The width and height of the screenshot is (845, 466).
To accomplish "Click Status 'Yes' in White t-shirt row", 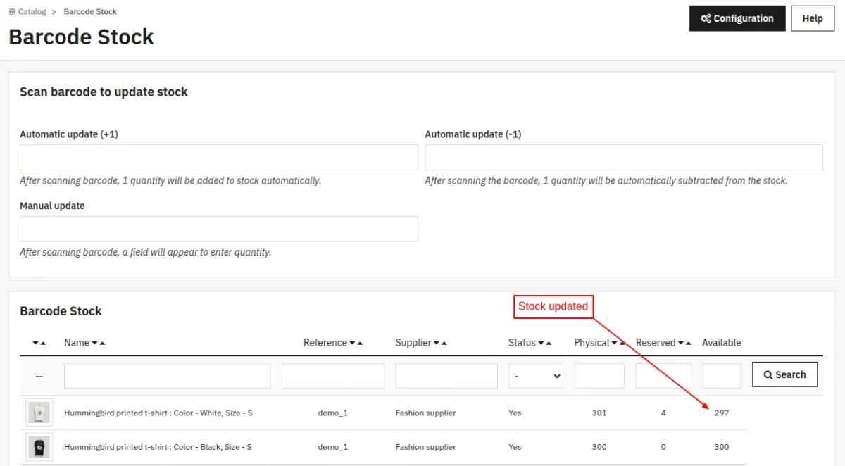I will pyautogui.click(x=515, y=413).
